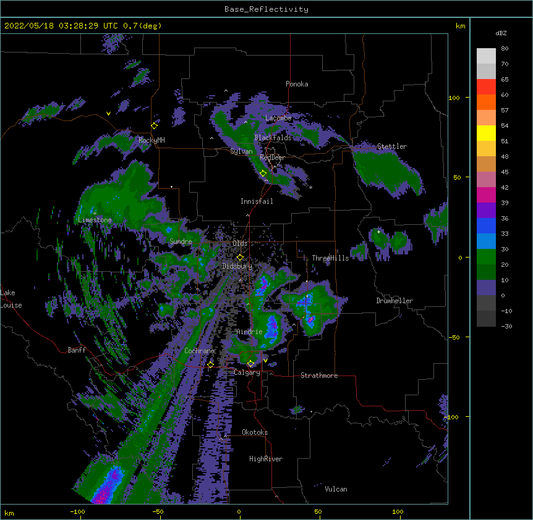
Task: Click the 42 value in dBZ legend
Action: pyautogui.click(x=505, y=187)
